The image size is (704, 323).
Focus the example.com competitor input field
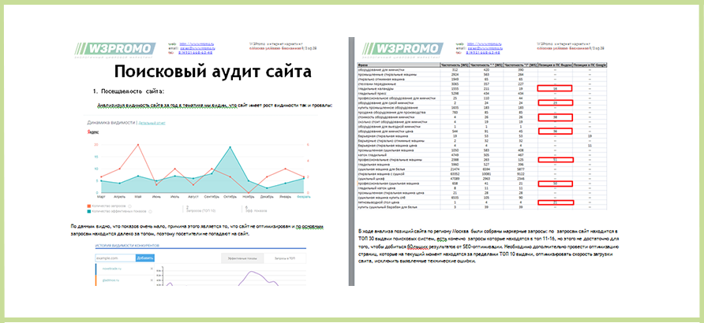[115, 258]
